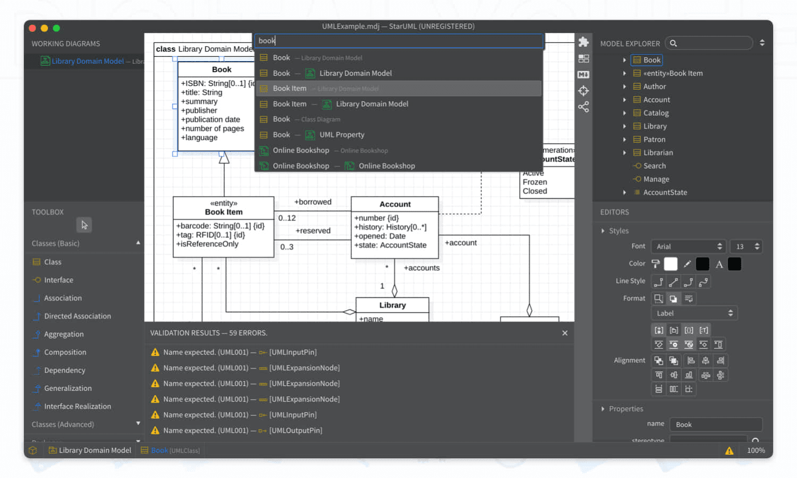Choose the Oblique line style icon

tap(673, 282)
